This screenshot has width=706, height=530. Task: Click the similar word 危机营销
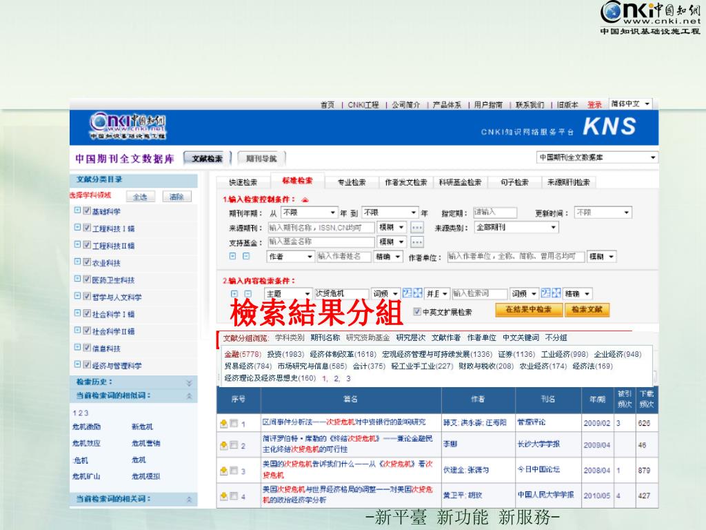[146, 444]
